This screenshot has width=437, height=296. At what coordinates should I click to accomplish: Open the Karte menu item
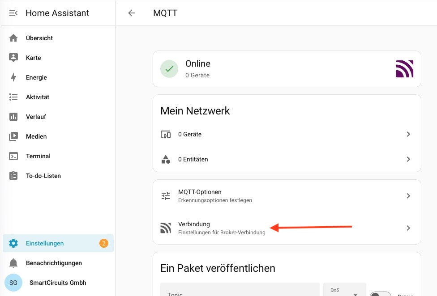[x=58, y=58]
